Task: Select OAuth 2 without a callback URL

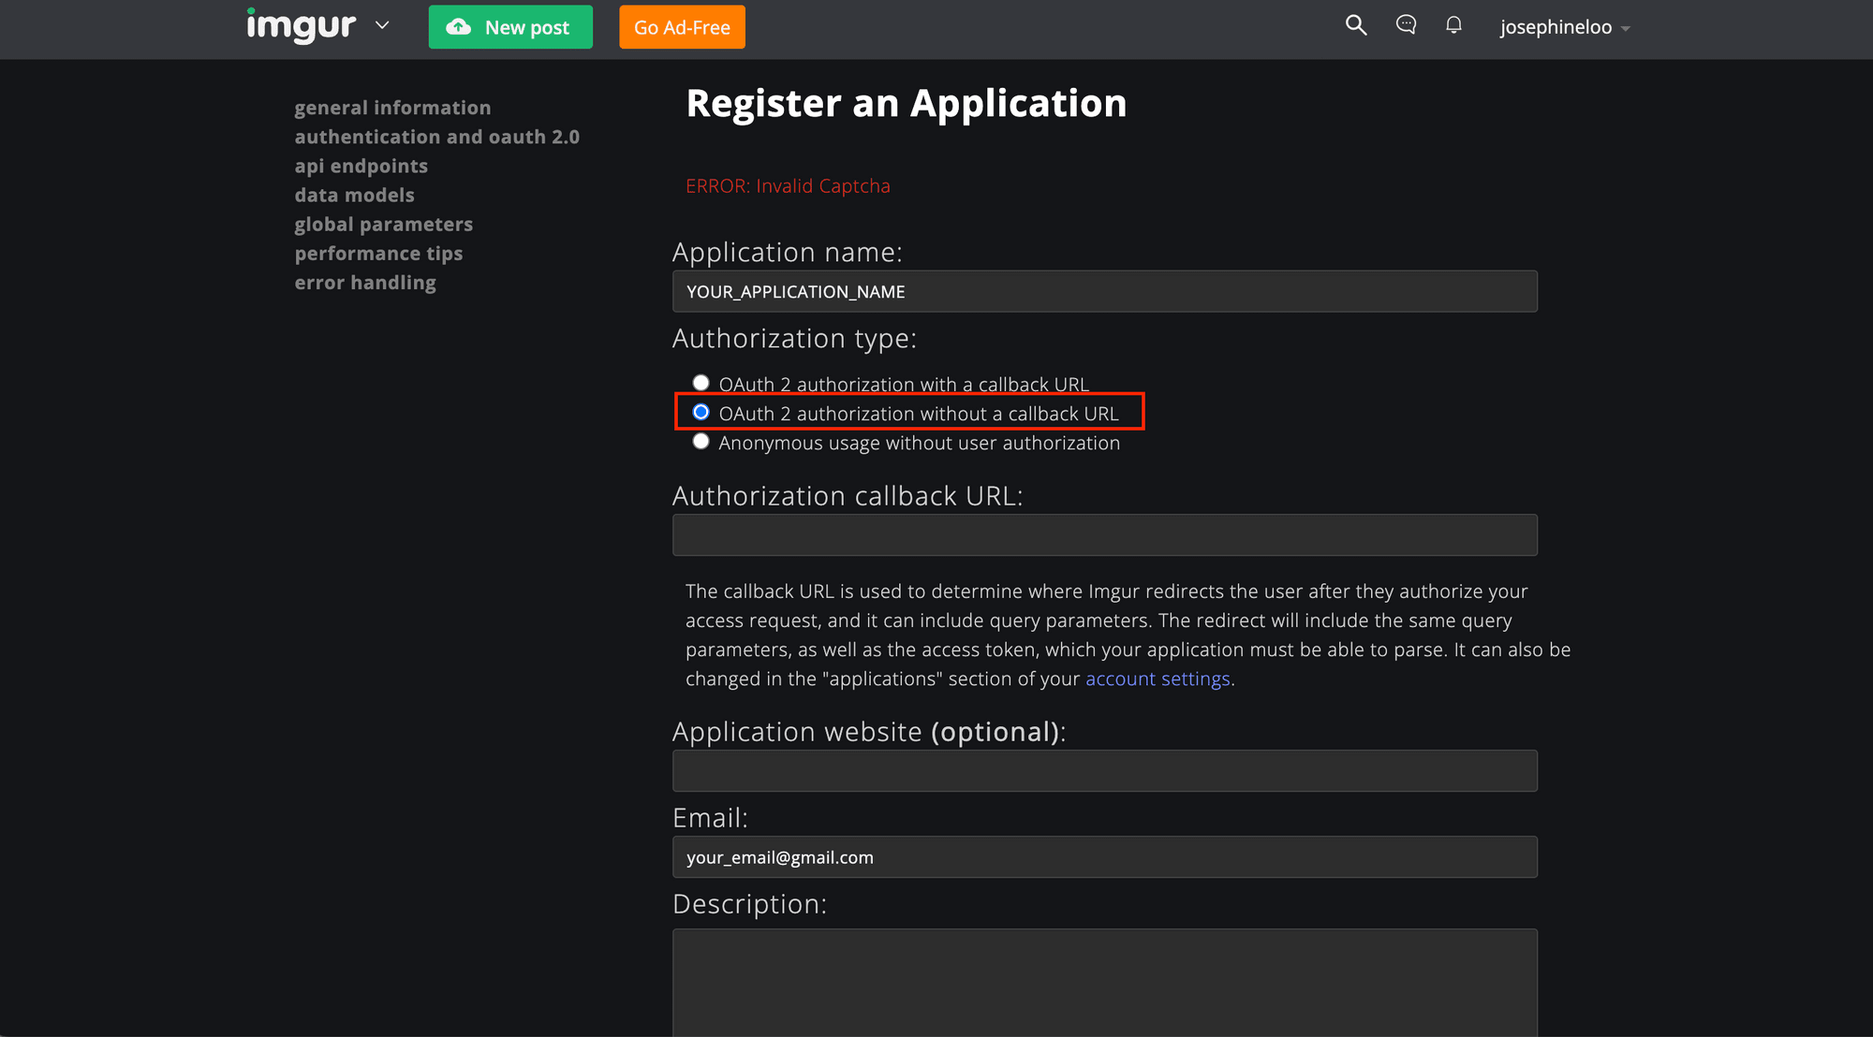Action: pos(701,412)
